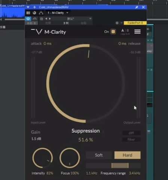Toggle the diff button

131,133
